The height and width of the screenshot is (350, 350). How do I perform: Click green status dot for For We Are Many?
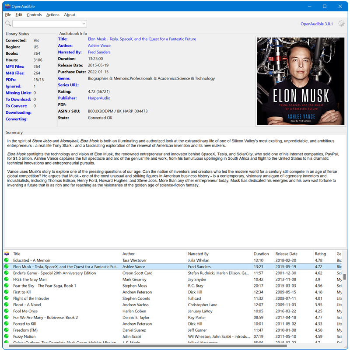[6, 317]
